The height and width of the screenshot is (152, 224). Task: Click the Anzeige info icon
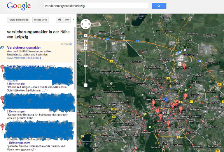click(70, 44)
